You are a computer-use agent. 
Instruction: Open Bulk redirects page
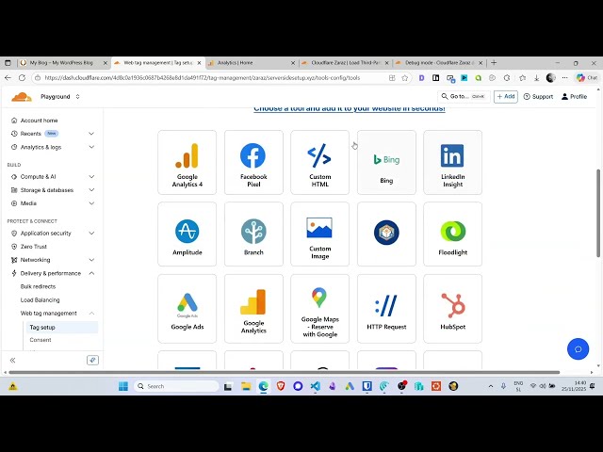tap(38, 286)
